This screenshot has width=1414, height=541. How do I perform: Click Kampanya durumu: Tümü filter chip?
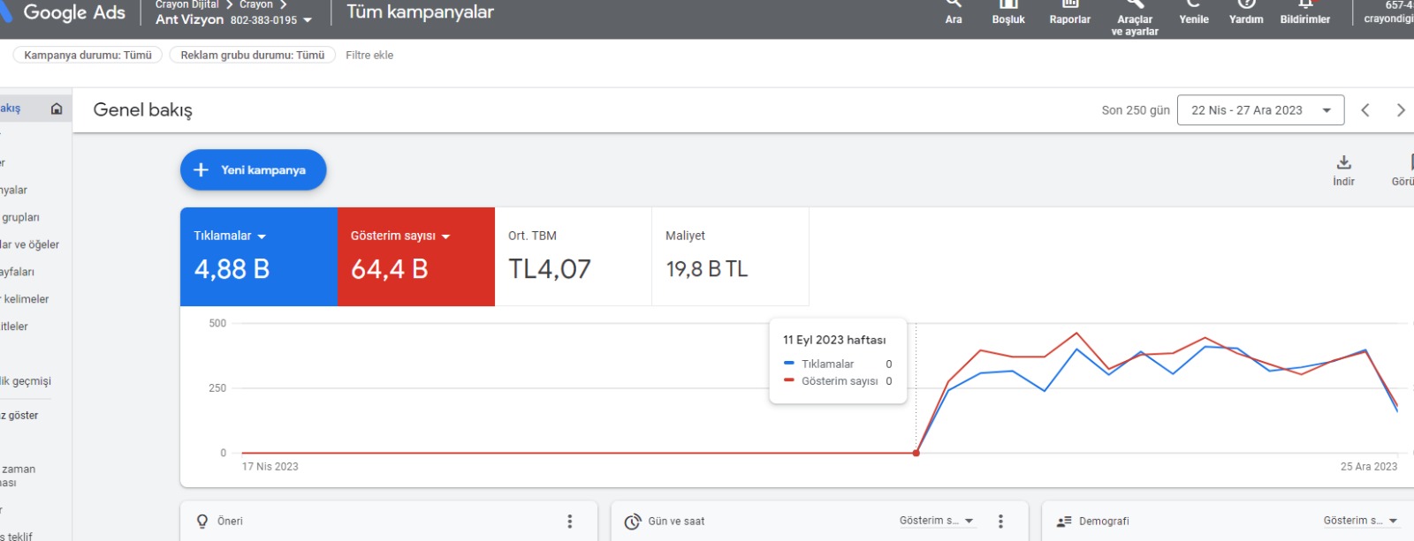(87, 55)
